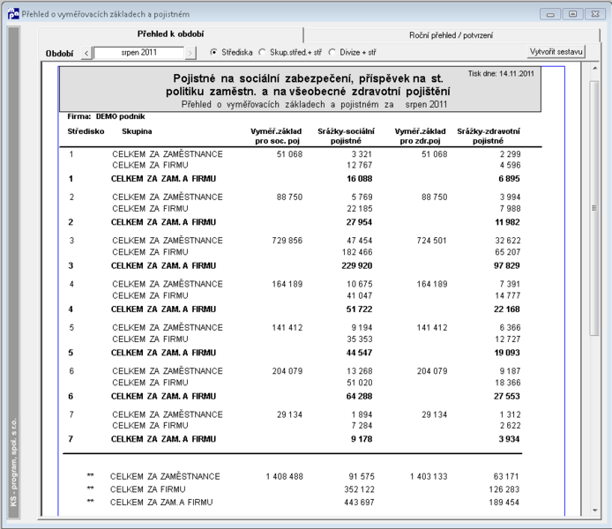Screen dimensions: 612x529
Task: Click the Skupina column header
Action: point(137,131)
